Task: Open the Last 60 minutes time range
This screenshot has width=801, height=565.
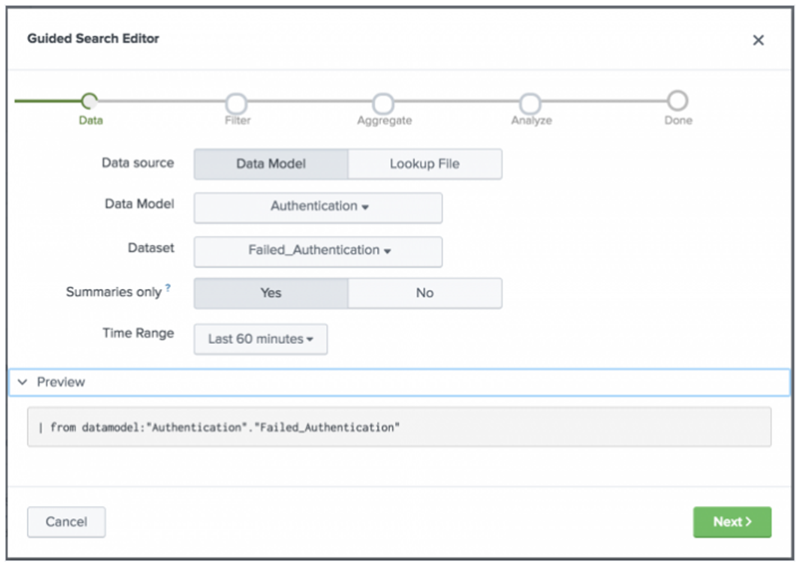Action: [260, 339]
